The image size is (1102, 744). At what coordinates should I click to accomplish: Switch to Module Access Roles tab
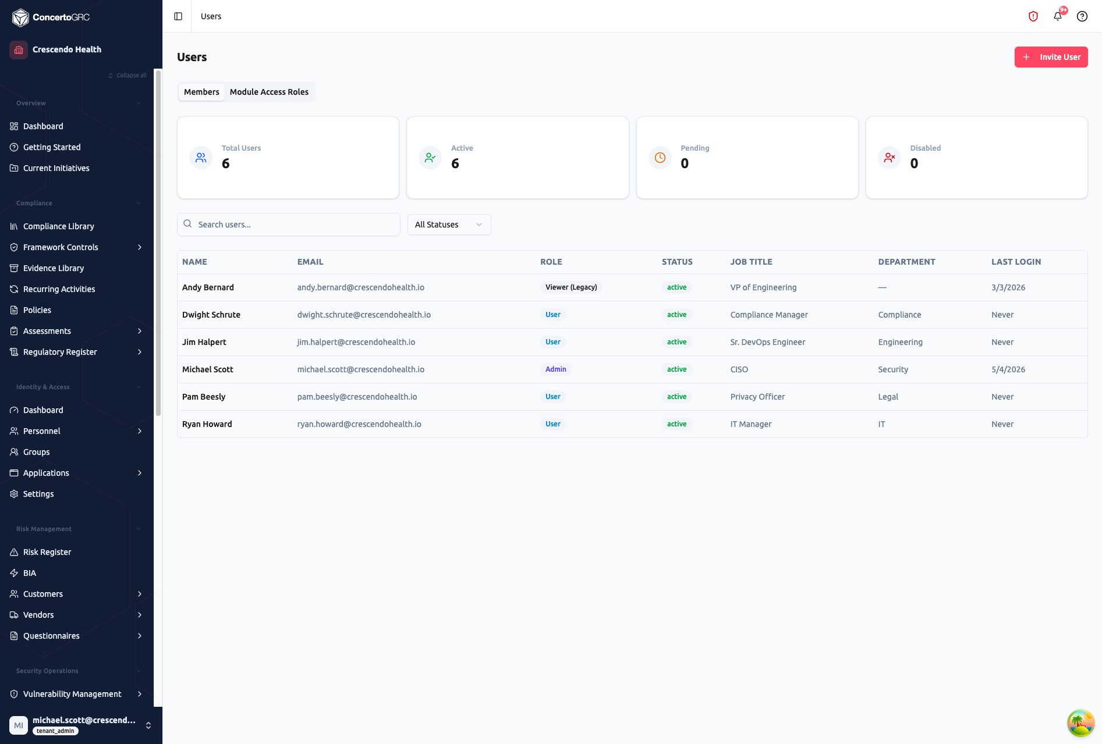[269, 92]
